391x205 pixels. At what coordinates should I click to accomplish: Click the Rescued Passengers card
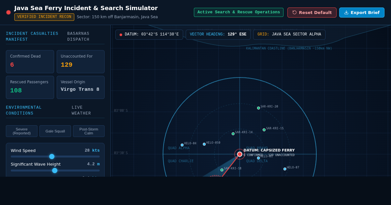[30, 87]
